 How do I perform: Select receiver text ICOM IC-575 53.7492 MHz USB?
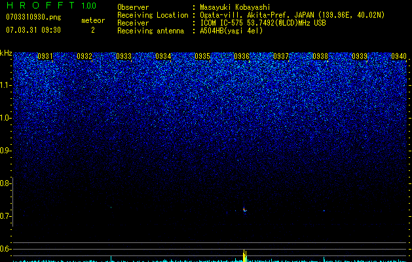(263, 23)
